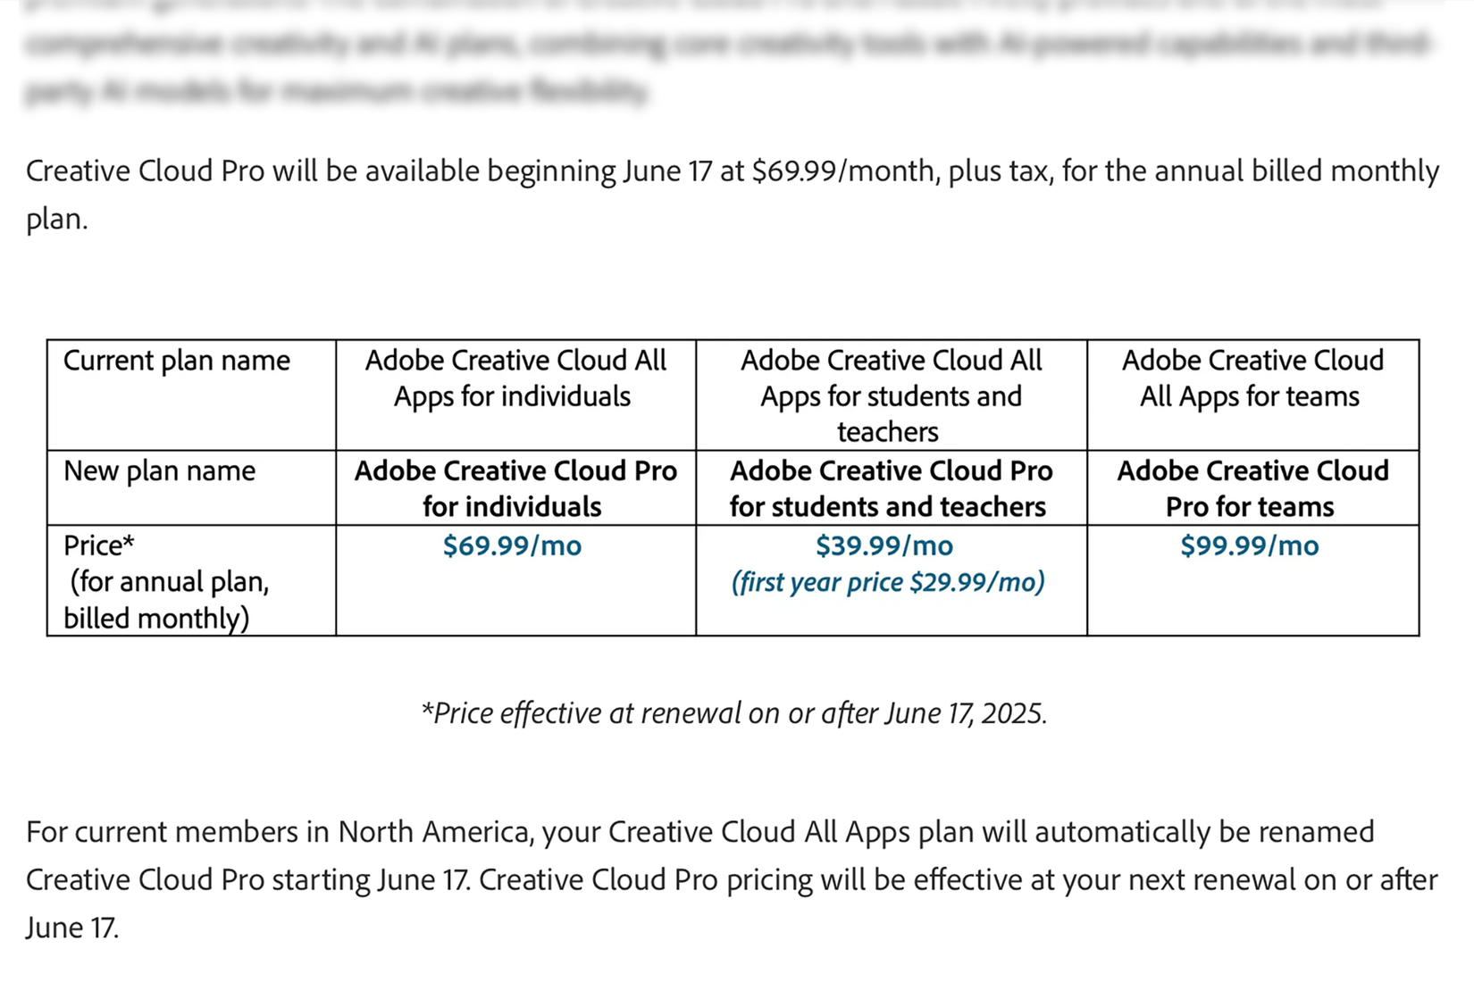Click the $99.99/mo teams price
The image size is (1474, 982).
pos(1249,545)
